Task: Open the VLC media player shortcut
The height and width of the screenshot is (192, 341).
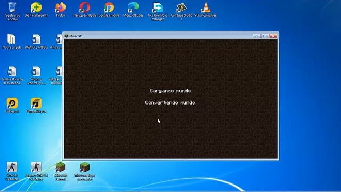Action: pos(206,10)
